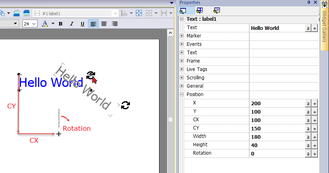Toggle underline text style
The width and height of the screenshot is (329, 173).
82,24
